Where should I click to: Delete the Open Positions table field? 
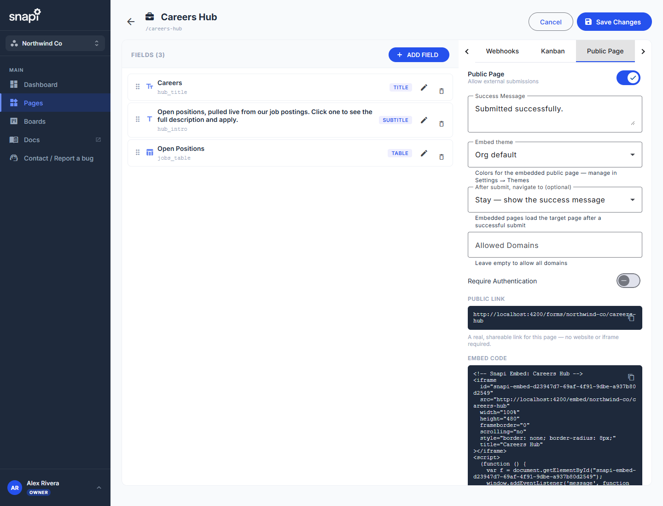click(442, 157)
